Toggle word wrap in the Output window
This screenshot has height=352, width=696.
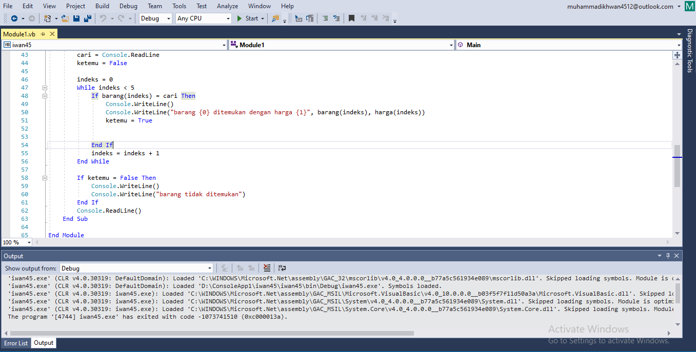click(x=281, y=267)
